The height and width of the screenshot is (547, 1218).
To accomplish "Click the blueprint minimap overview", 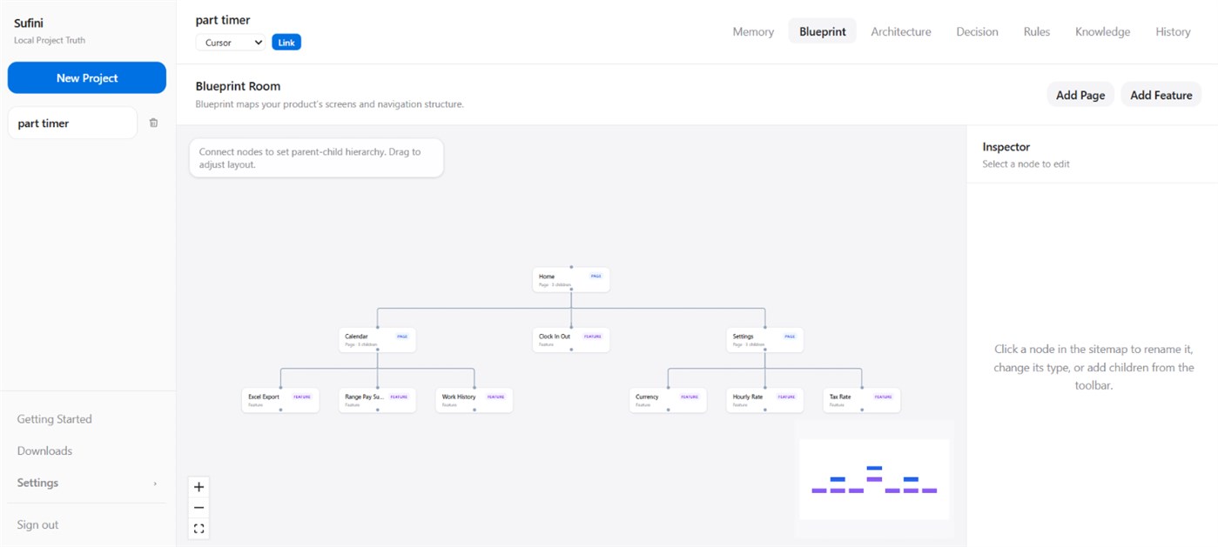I will coord(874,479).
